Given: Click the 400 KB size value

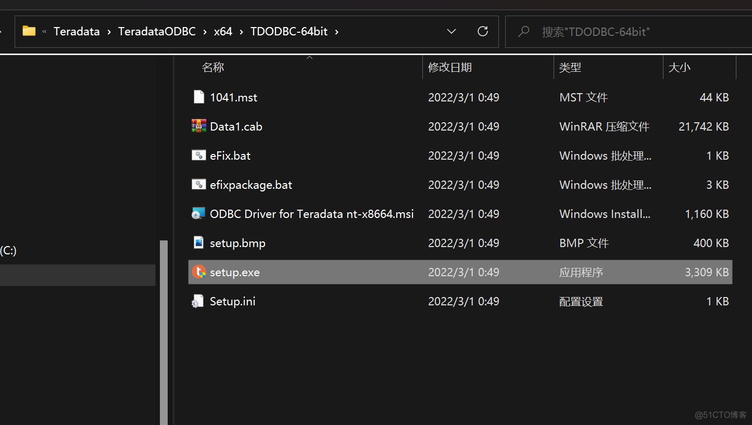Looking at the screenshot, I should coord(711,243).
